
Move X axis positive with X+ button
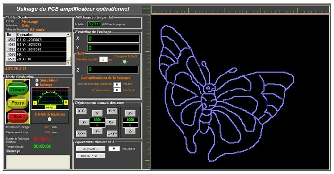point(111,122)
